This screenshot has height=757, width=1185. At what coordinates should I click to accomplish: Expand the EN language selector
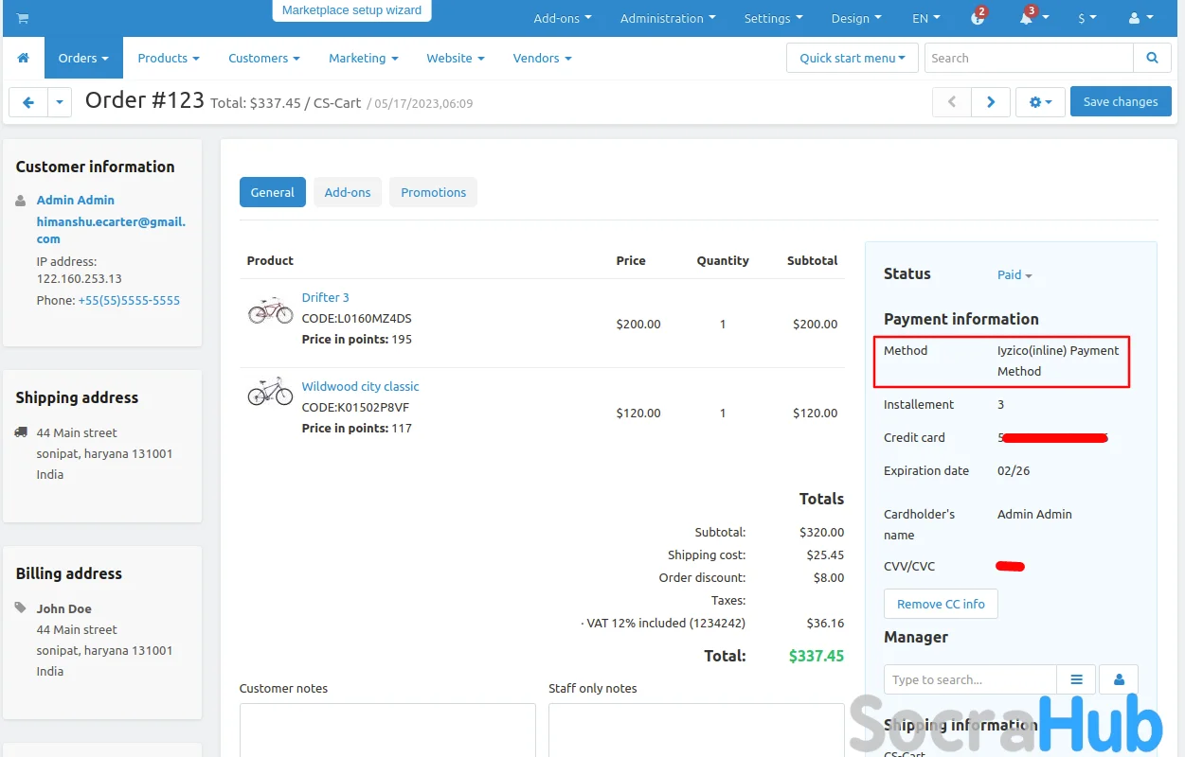point(925,18)
